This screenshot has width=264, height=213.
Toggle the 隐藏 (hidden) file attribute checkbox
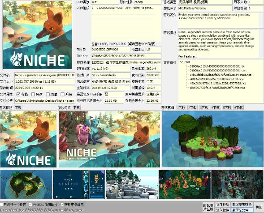[x=48, y=94]
